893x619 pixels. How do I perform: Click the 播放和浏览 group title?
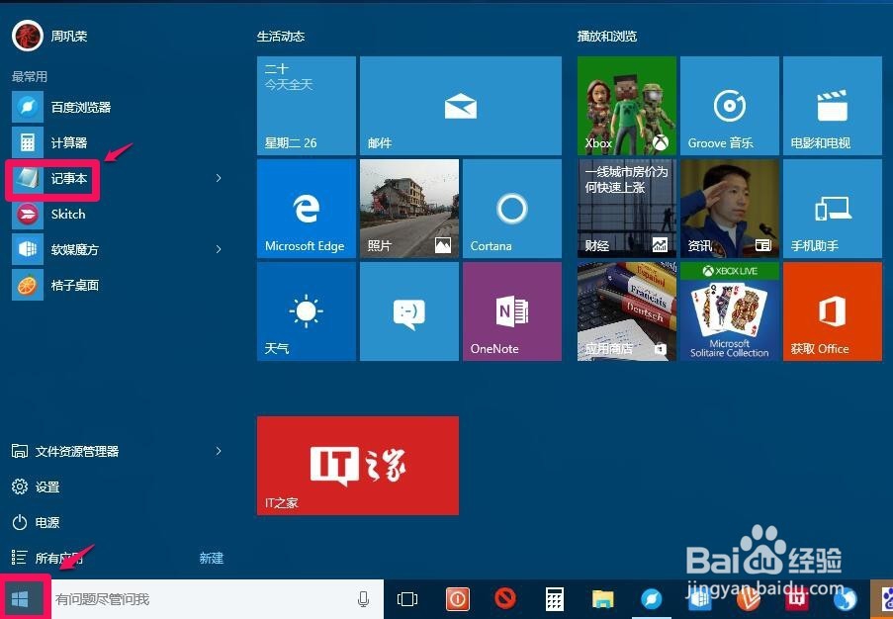[x=607, y=37]
